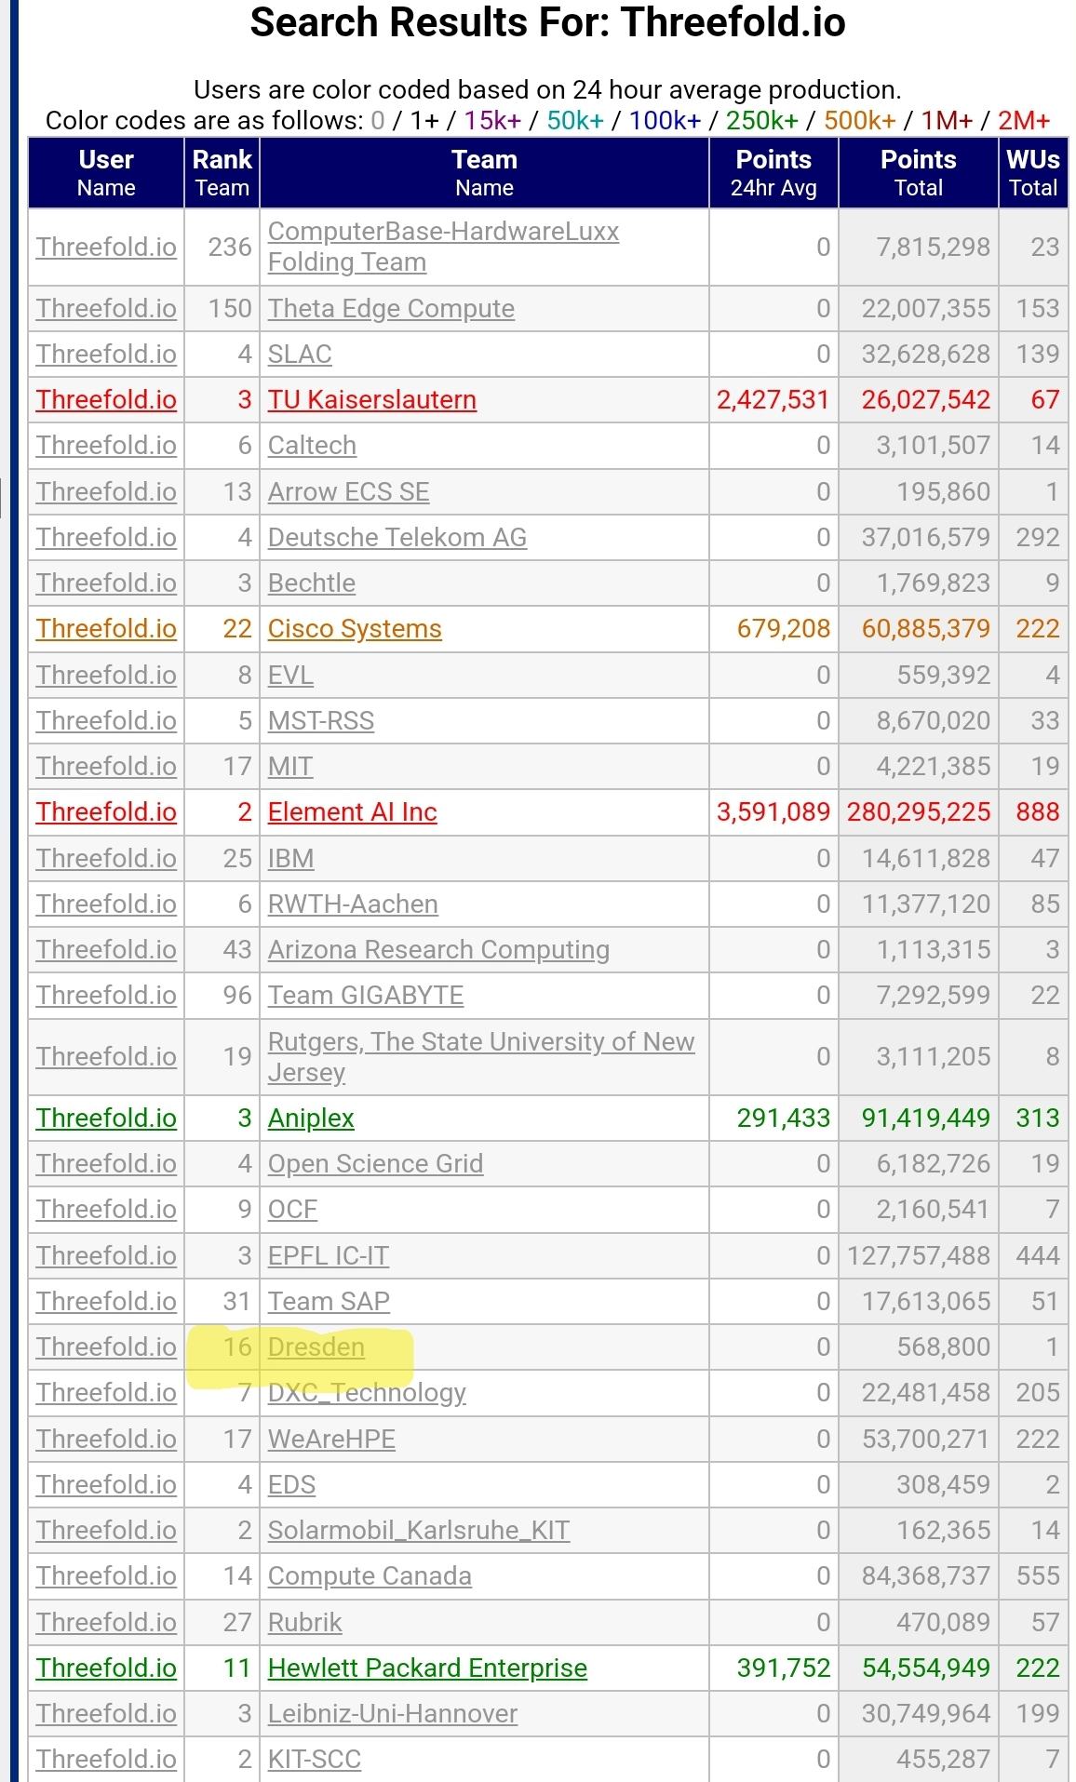
Task: Click the Points 24hr Avg column header
Action: (773, 173)
